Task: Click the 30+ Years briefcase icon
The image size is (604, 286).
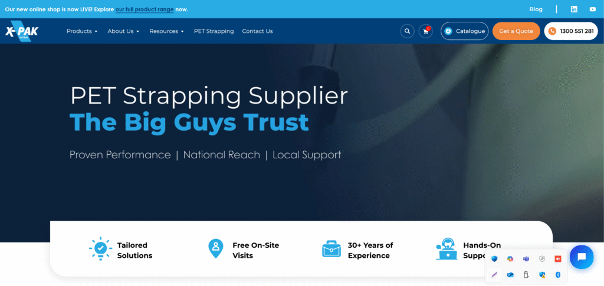Action: tap(331, 248)
